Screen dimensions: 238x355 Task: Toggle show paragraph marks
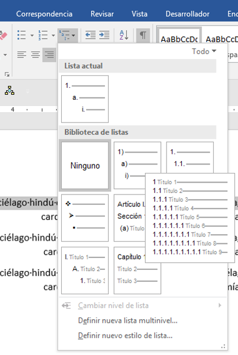coord(143,35)
